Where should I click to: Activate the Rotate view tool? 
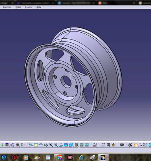[46, 145]
